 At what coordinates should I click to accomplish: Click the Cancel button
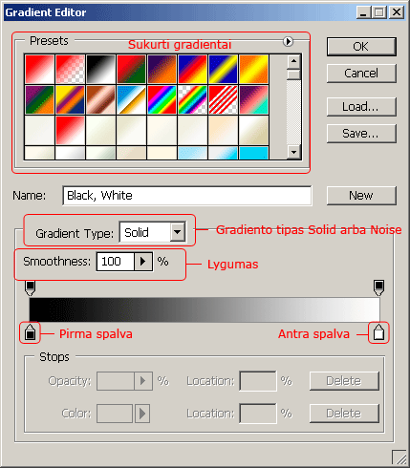(361, 74)
